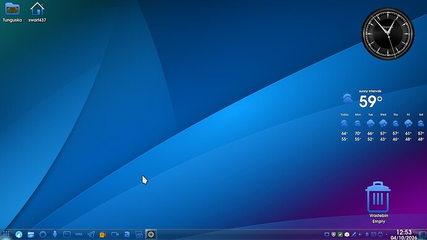Click the green checkmark updates tray icon
Image resolution: width=427 pixels, height=240 pixels.
click(x=340, y=234)
